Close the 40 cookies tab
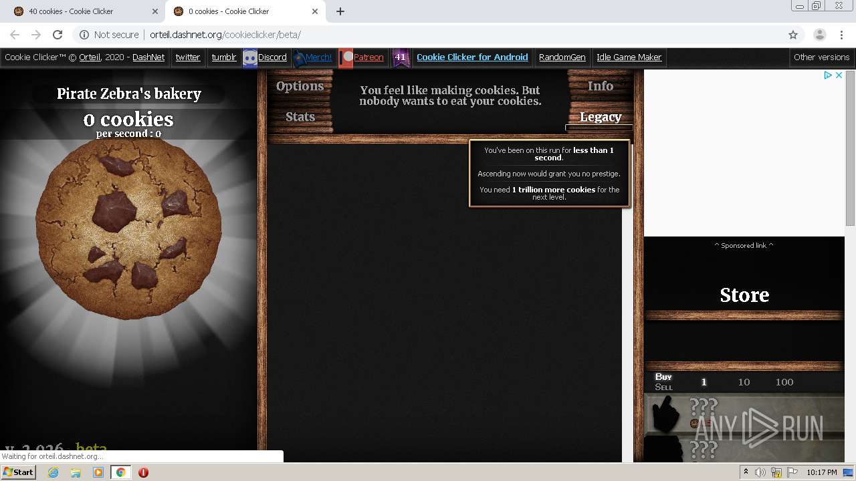The height and width of the screenshot is (481, 856). pyautogui.click(x=155, y=11)
